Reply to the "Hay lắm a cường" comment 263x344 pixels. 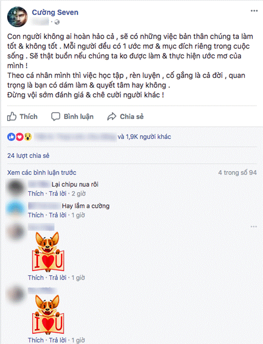pos(57,215)
